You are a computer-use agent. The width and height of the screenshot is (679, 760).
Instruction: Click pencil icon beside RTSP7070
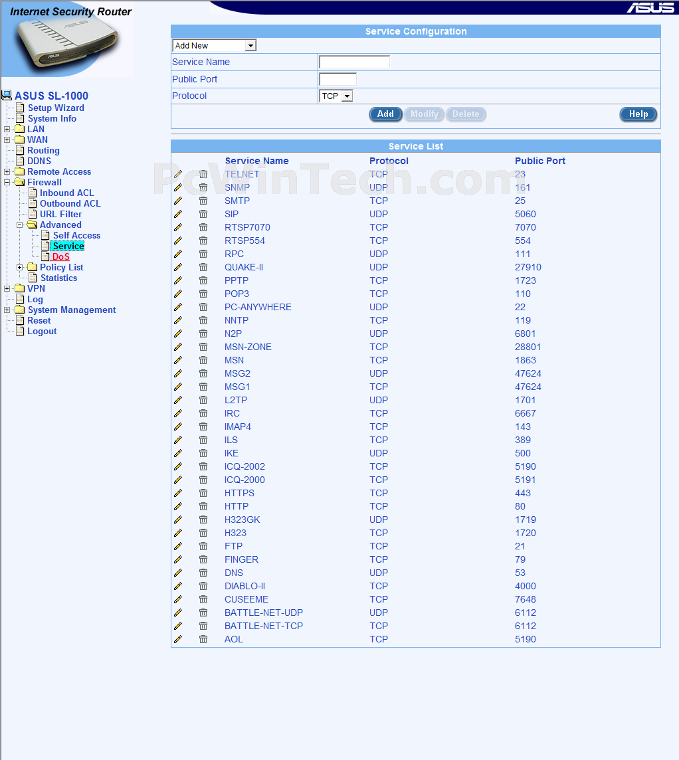(x=178, y=227)
